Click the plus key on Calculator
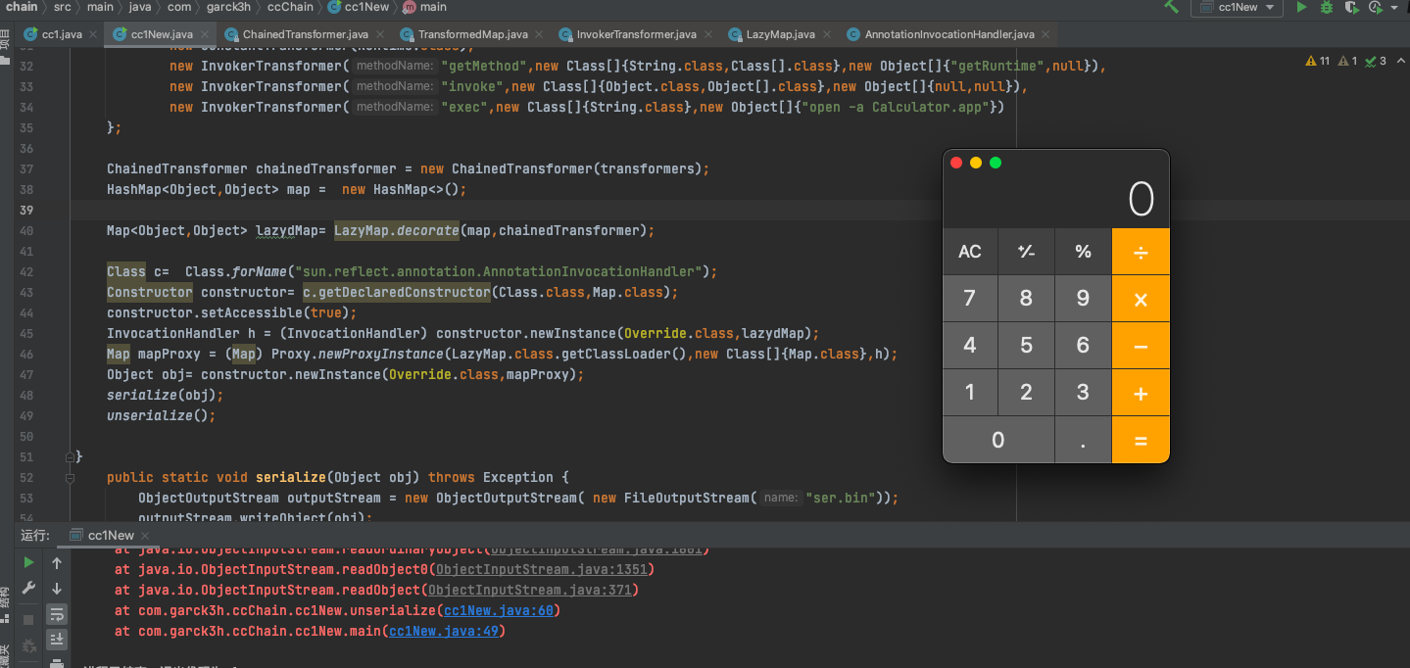This screenshot has height=668, width=1410. point(1141,393)
